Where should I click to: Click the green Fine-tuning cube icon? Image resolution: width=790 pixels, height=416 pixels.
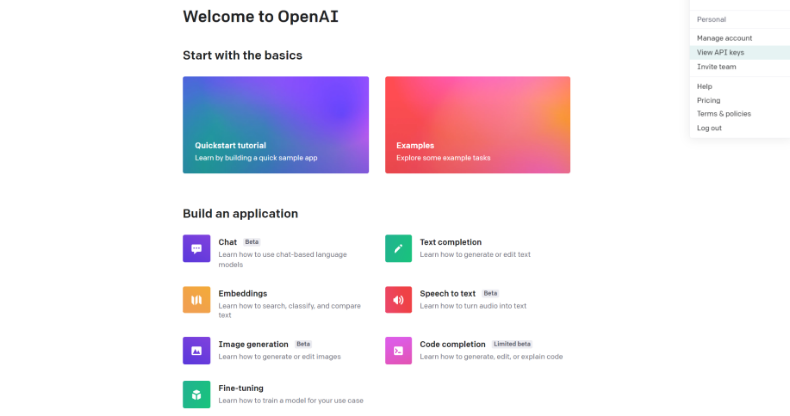pyautogui.click(x=196, y=394)
